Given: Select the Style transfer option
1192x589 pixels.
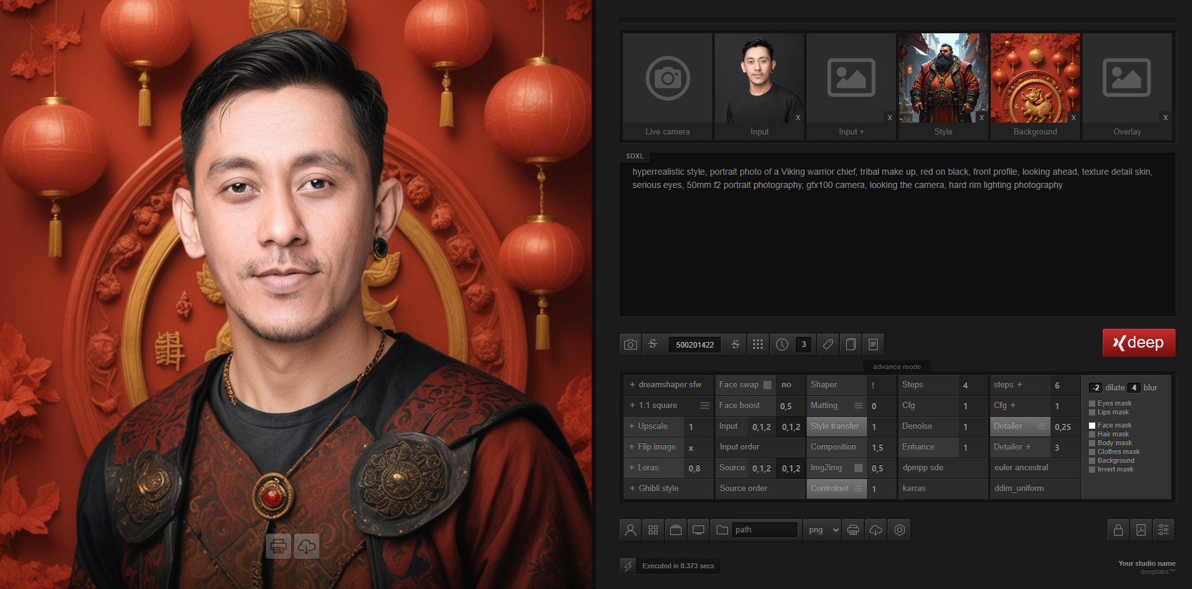Looking at the screenshot, I should (837, 426).
